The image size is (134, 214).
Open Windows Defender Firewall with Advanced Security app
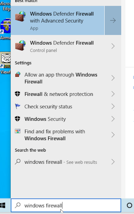(57, 20)
